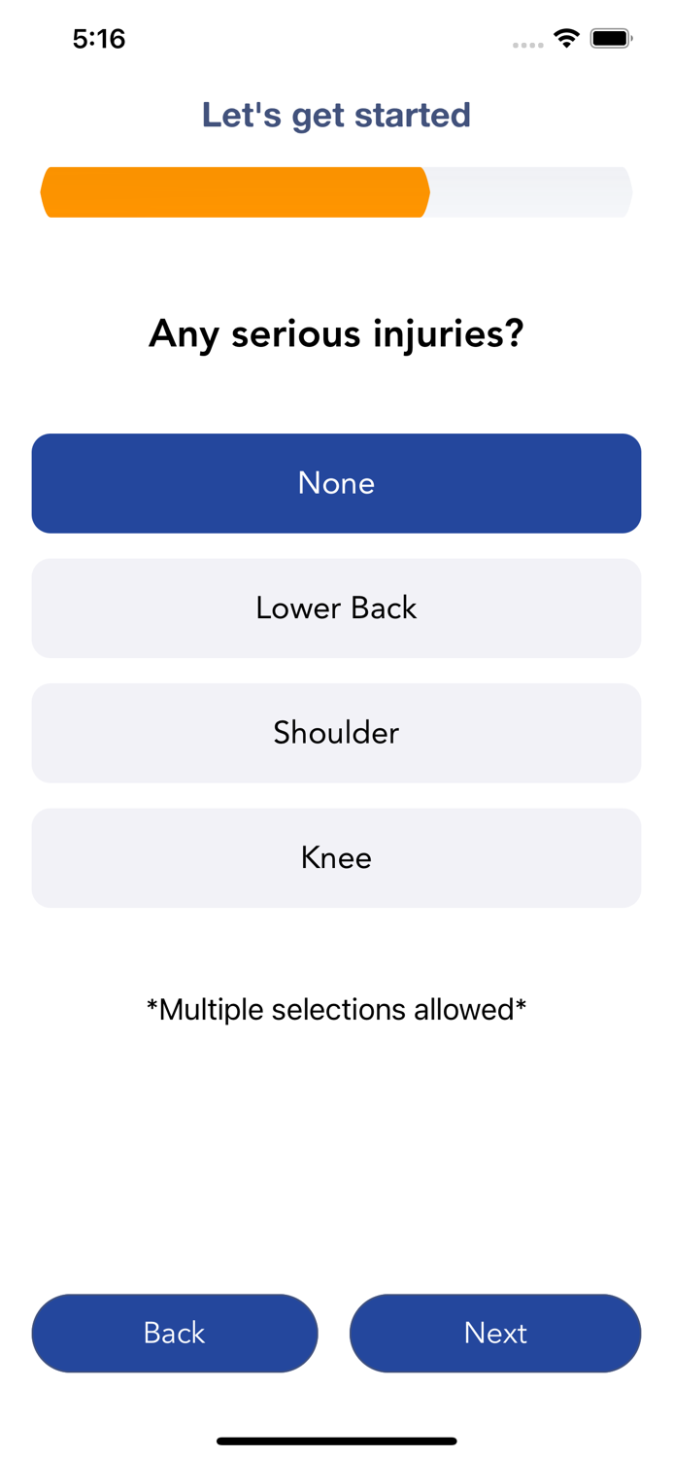Toggle the Shoulder injury option
The width and height of the screenshot is (673, 1458).
coord(336,733)
